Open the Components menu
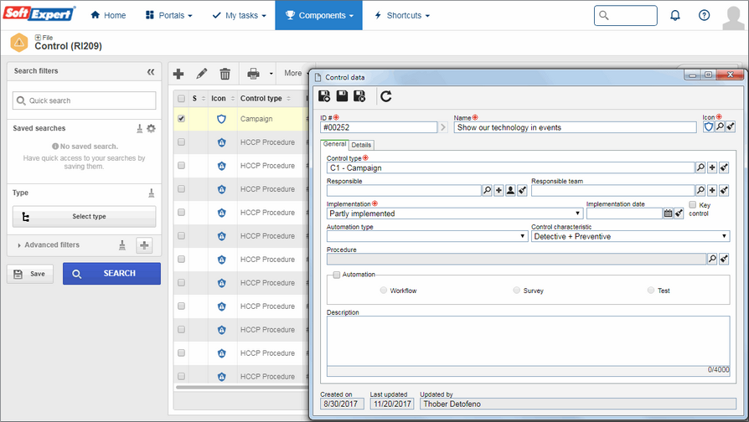This screenshot has height=422, width=749. click(x=318, y=15)
